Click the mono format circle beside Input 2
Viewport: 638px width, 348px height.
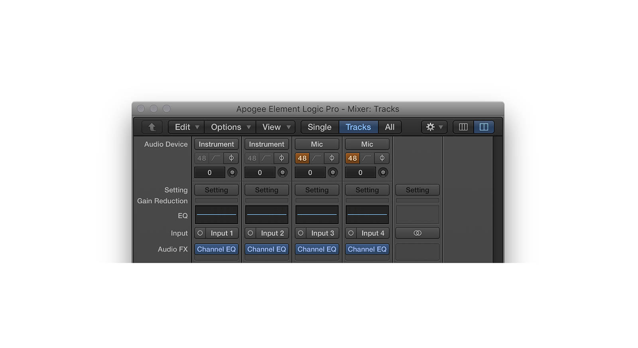click(x=250, y=233)
